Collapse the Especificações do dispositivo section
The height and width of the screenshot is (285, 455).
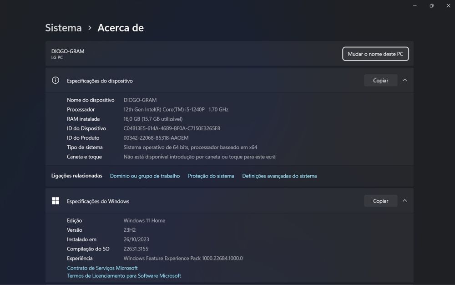(405, 81)
